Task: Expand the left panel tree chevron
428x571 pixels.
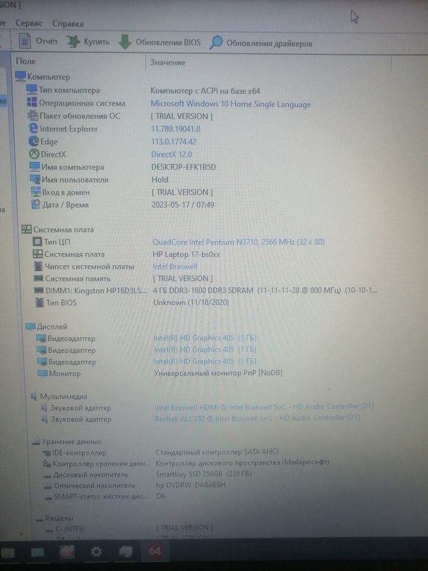Action: [22, 534]
